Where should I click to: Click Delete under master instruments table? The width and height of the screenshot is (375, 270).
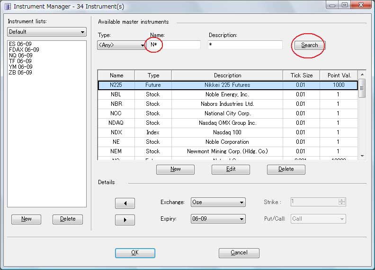(x=286, y=169)
